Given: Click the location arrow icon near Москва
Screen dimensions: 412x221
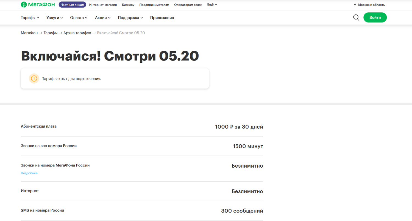Looking at the screenshot, I should coord(355,5).
